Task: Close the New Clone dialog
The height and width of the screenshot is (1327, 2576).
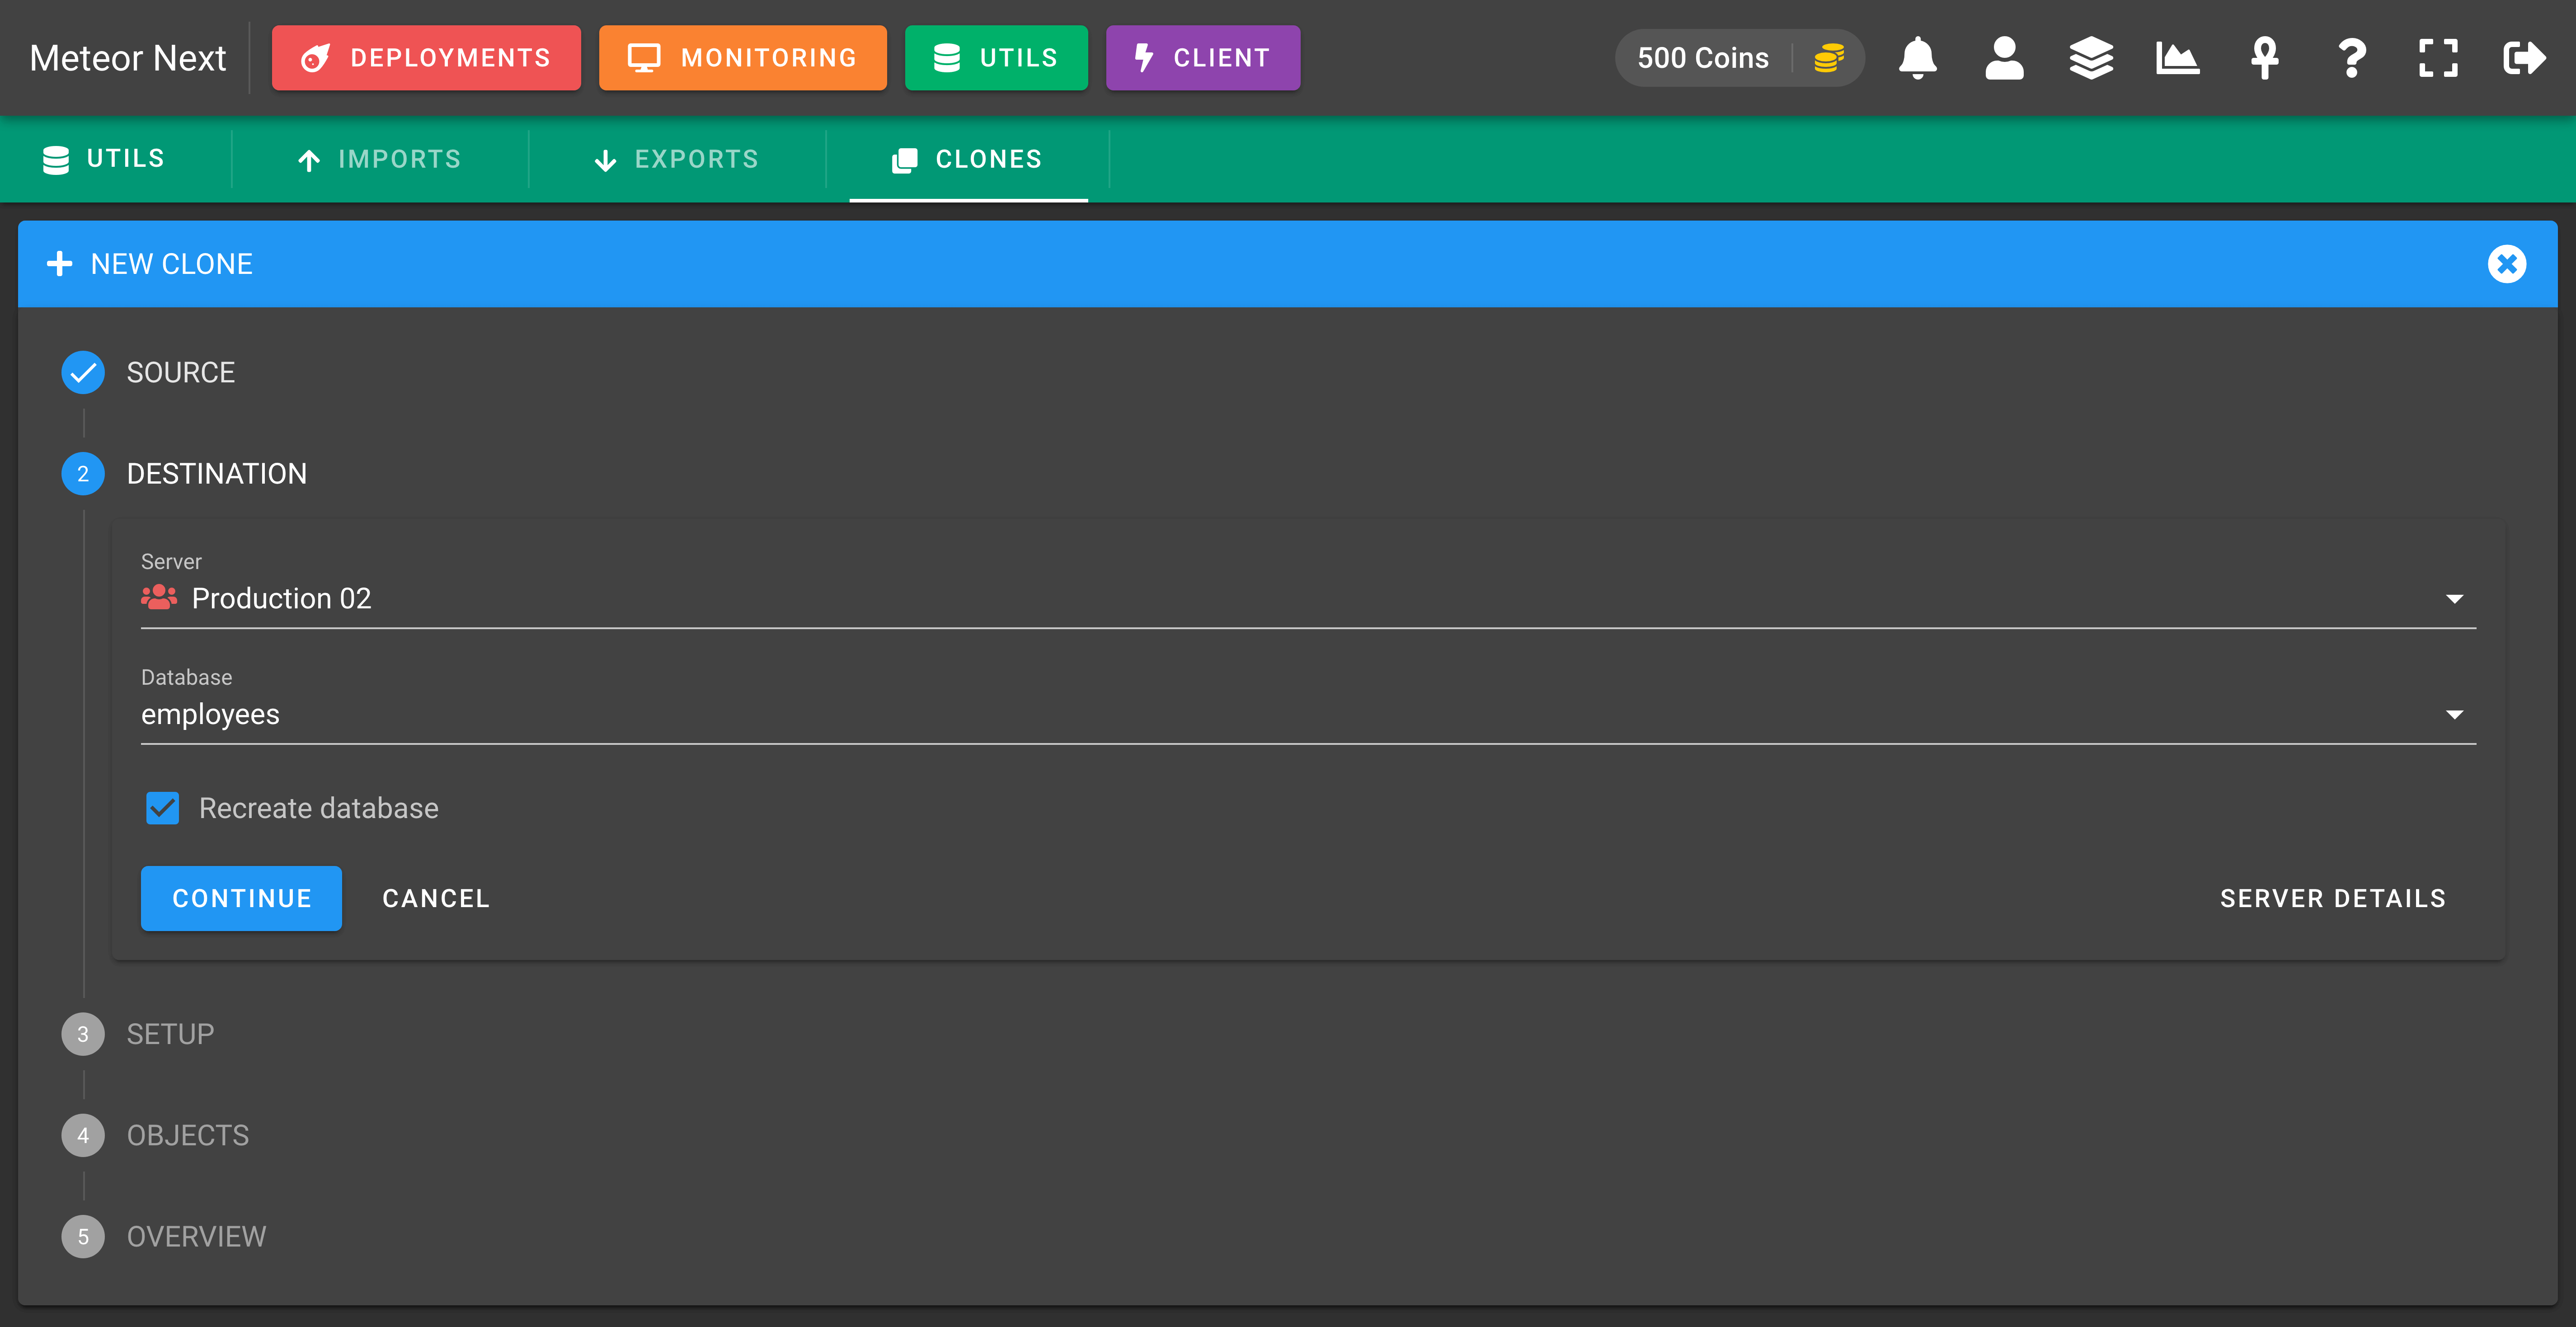Action: coord(2507,264)
